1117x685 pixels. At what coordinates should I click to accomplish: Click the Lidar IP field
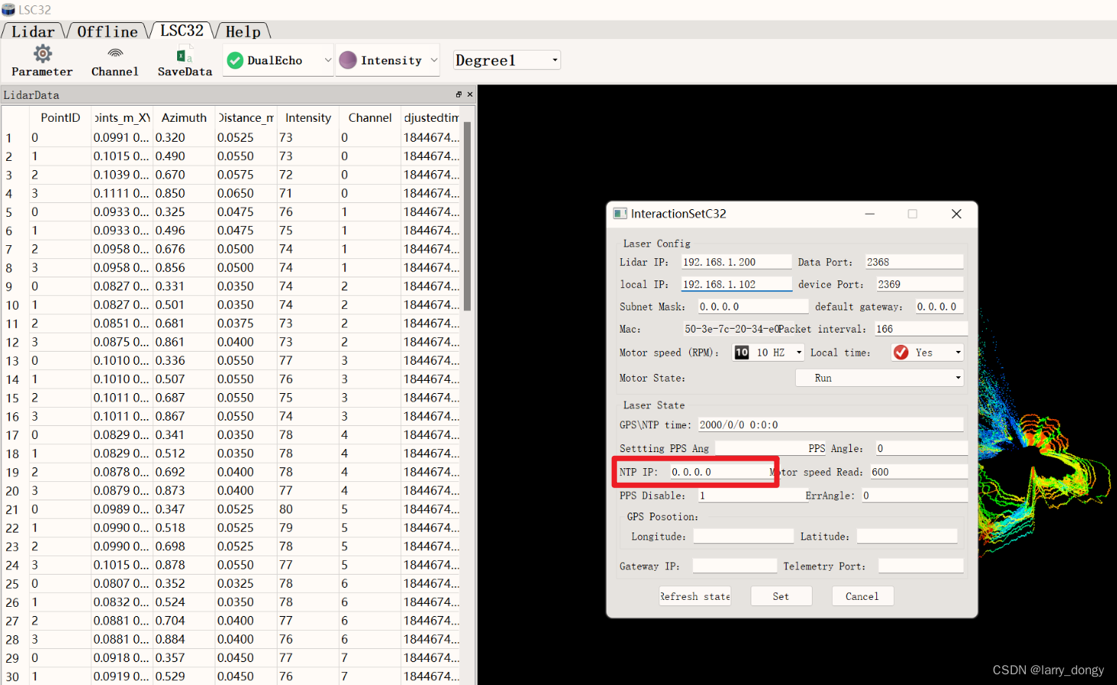tap(736, 262)
